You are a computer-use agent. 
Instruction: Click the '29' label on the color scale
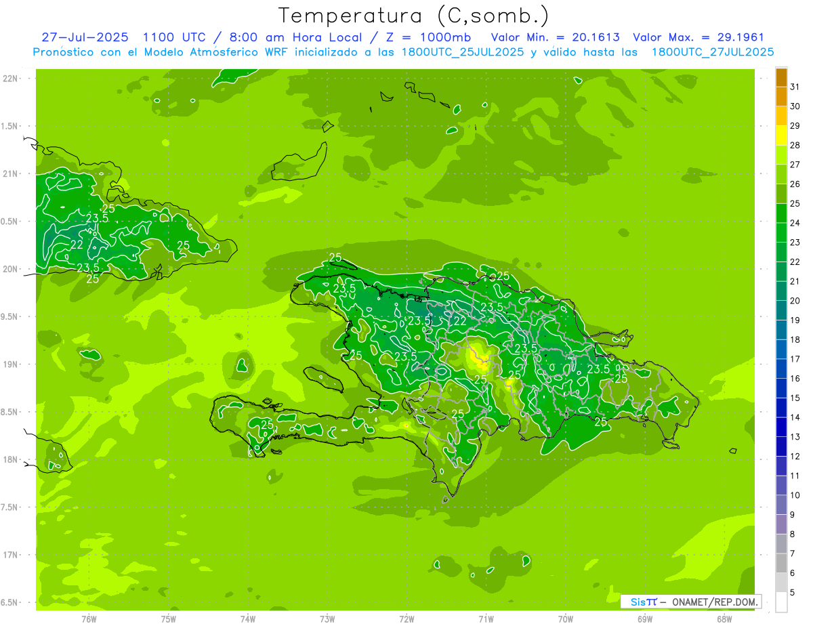pyautogui.click(x=795, y=125)
